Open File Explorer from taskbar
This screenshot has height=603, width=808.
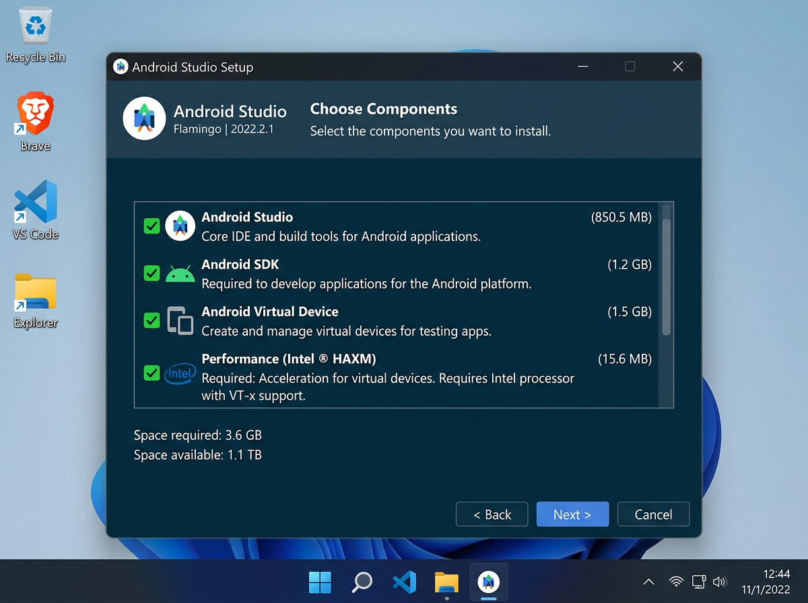(x=446, y=582)
